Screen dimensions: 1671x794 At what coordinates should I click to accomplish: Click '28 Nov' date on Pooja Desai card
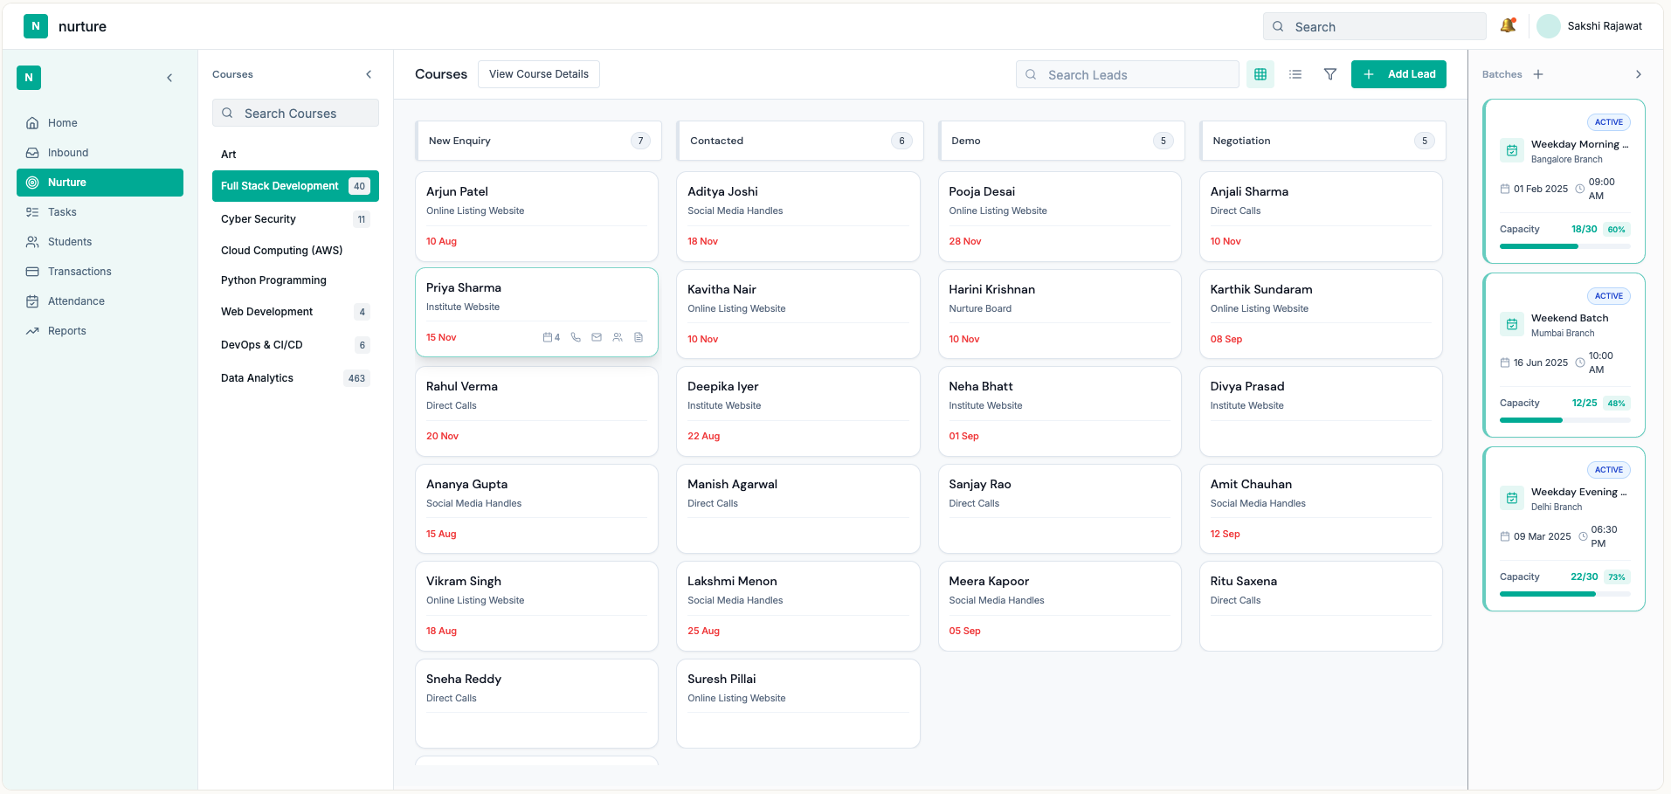point(964,241)
